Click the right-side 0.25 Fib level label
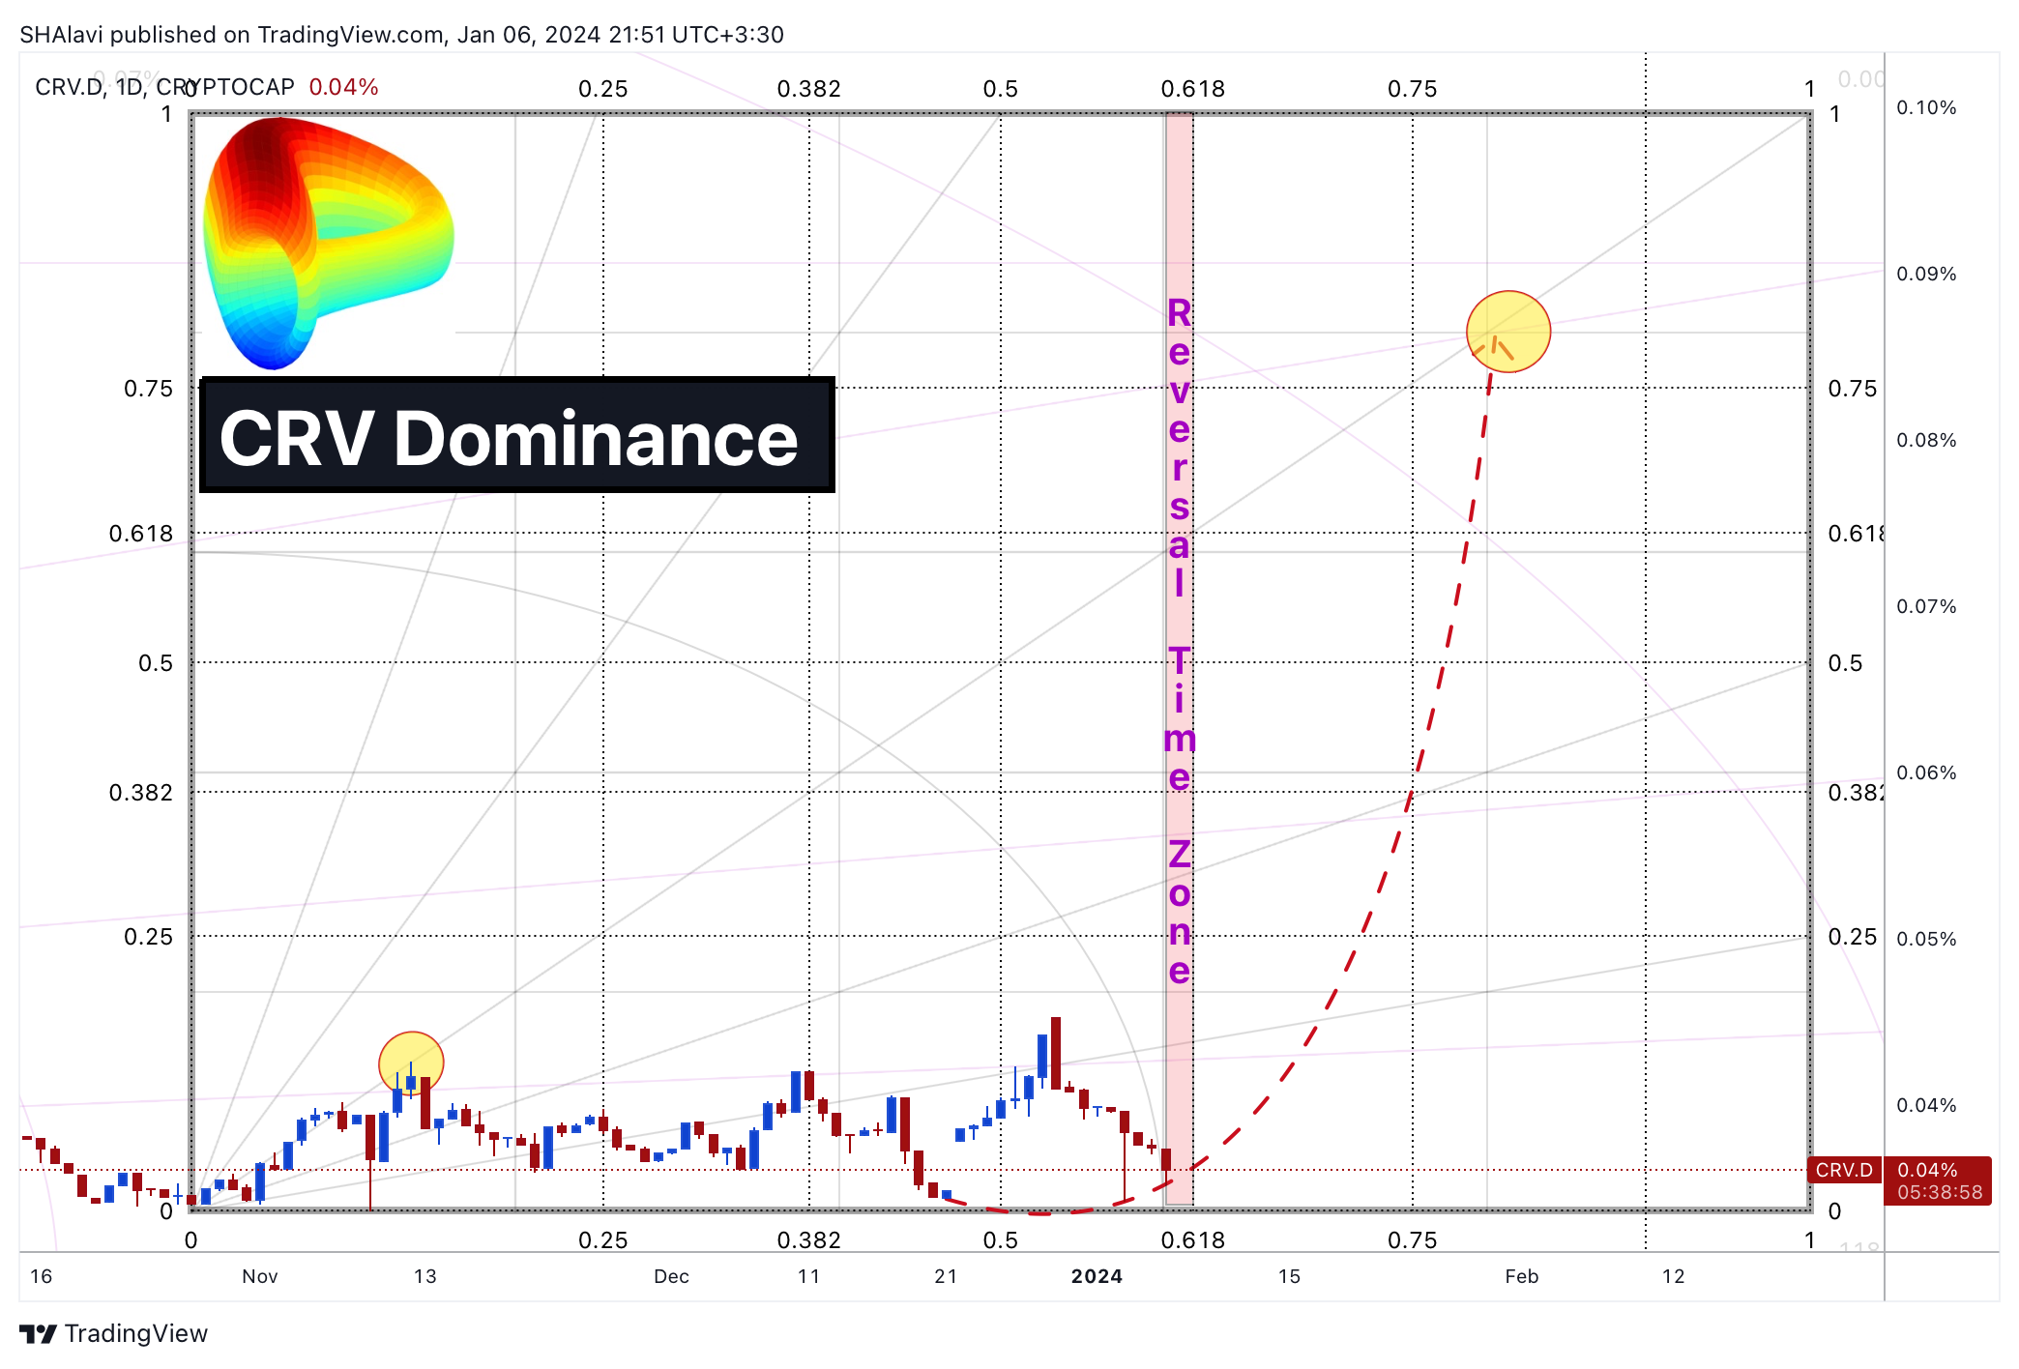Image resolution: width=2019 pixels, height=1369 pixels. tap(1853, 937)
